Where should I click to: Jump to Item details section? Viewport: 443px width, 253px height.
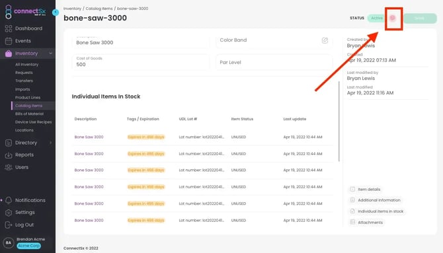pos(369,189)
